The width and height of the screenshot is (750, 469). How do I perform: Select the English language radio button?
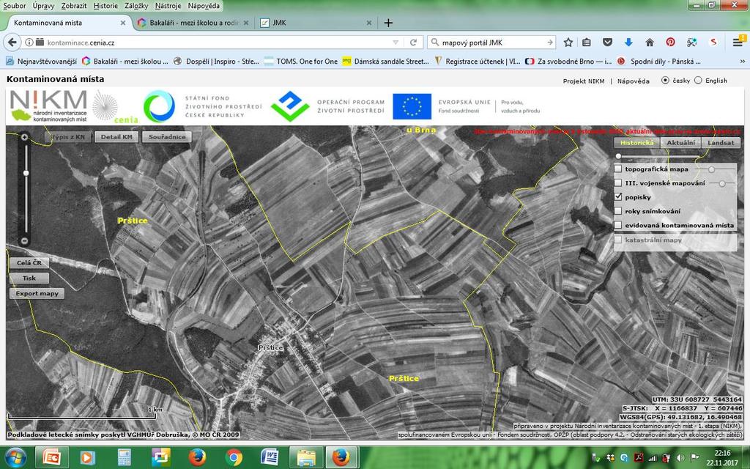(698, 81)
